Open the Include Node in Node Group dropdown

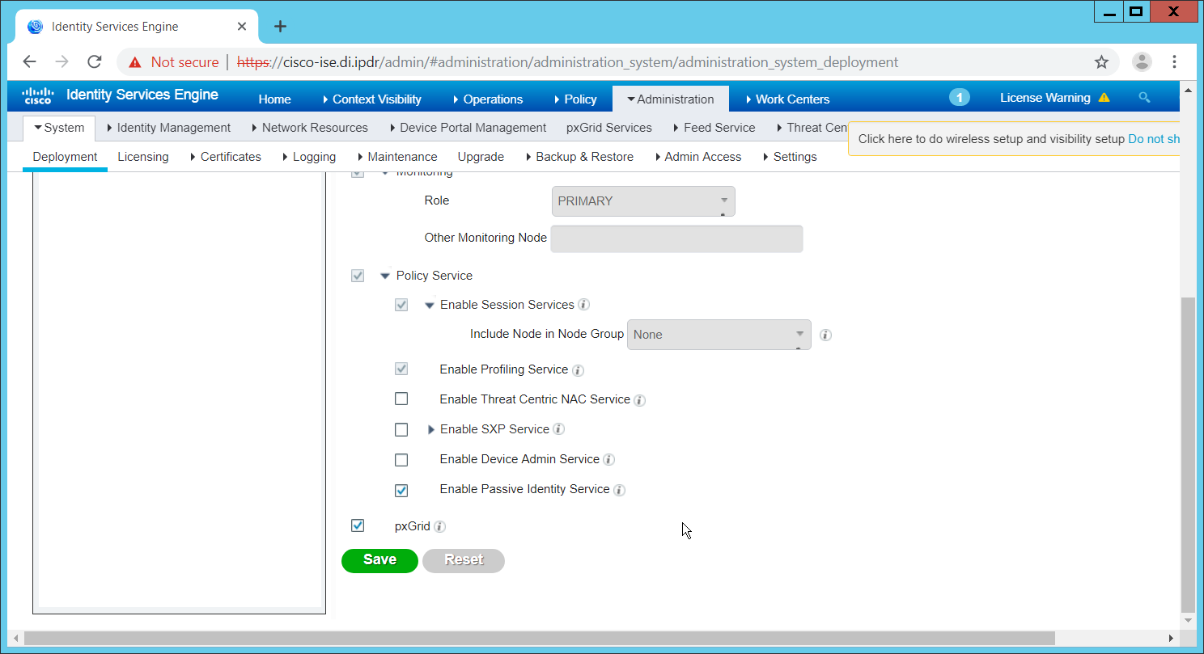click(x=719, y=335)
